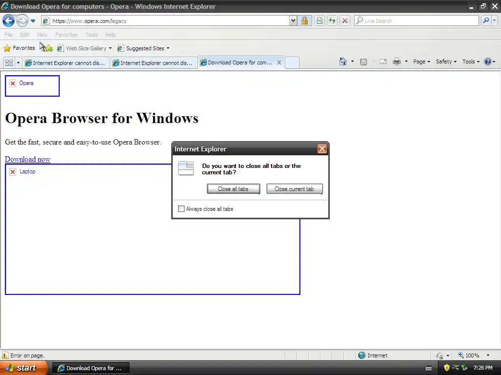Screen dimensions: 501x375
Task: Click the Opera Browser for Windows heading
Action: tap(102, 118)
